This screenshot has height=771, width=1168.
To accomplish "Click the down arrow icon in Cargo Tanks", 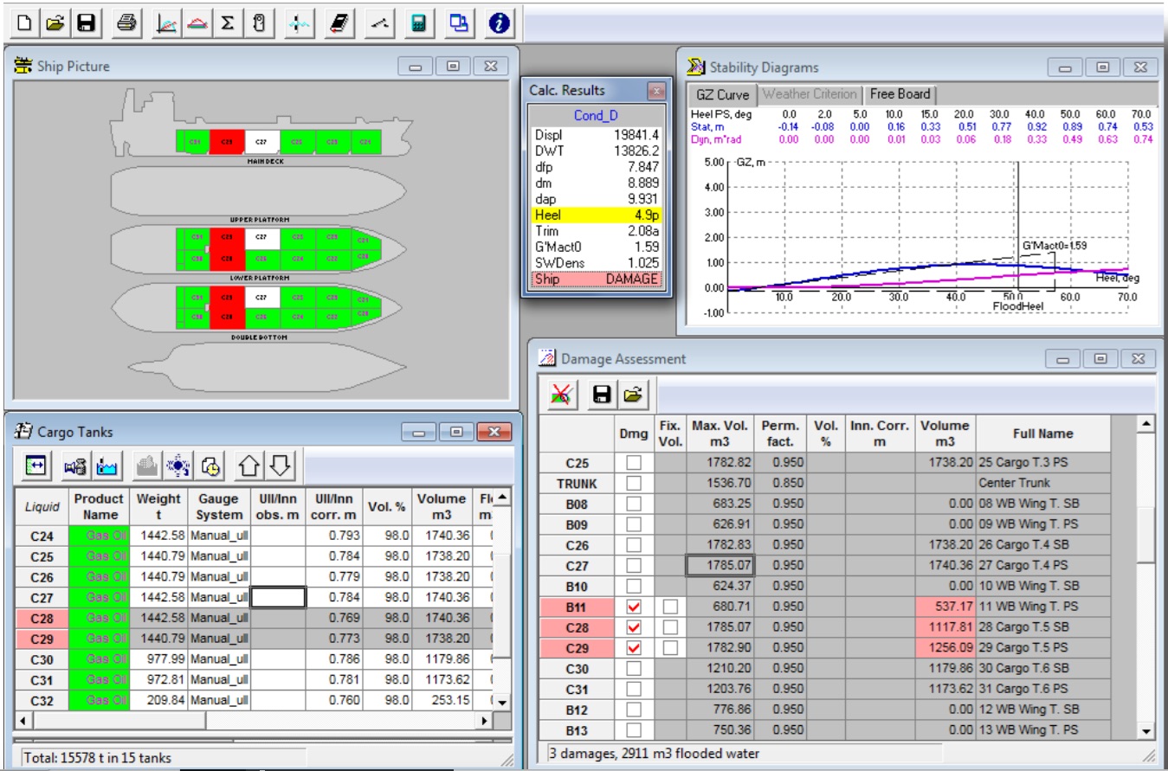I will 279,466.
